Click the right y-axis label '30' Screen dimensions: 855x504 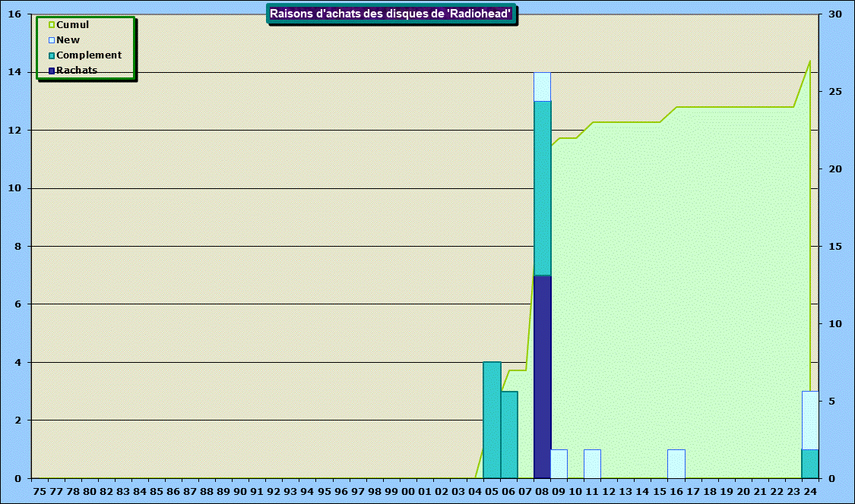pos(835,14)
